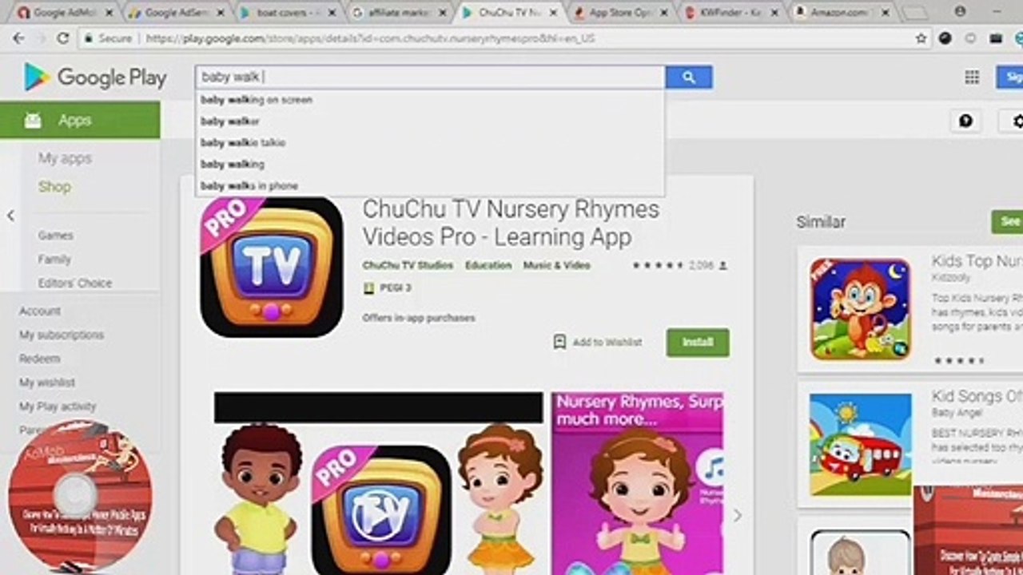This screenshot has height=575, width=1023.
Task: Switch to the affiliate marketing tab
Action: coord(397,13)
